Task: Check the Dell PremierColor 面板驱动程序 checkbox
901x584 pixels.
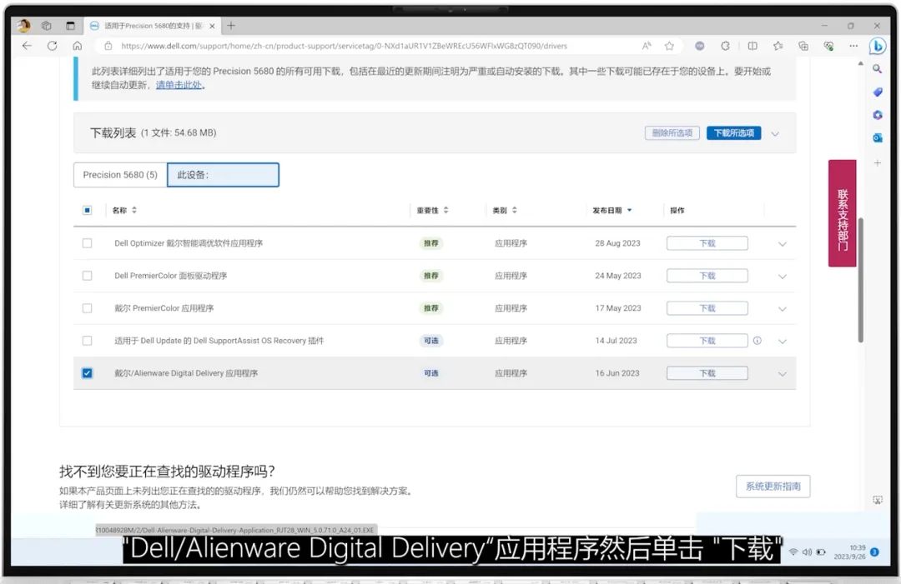Action: click(88, 276)
